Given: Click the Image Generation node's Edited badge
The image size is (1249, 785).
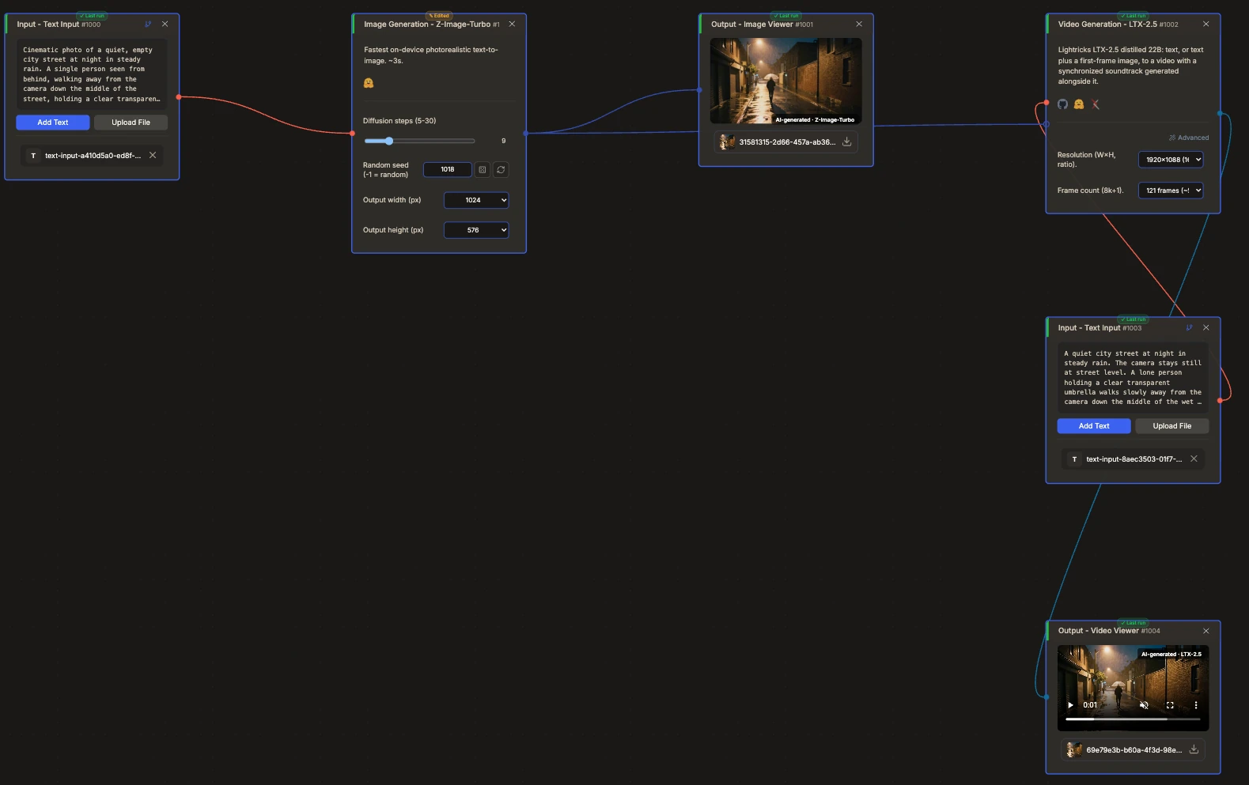Looking at the screenshot, I should 439,16.
